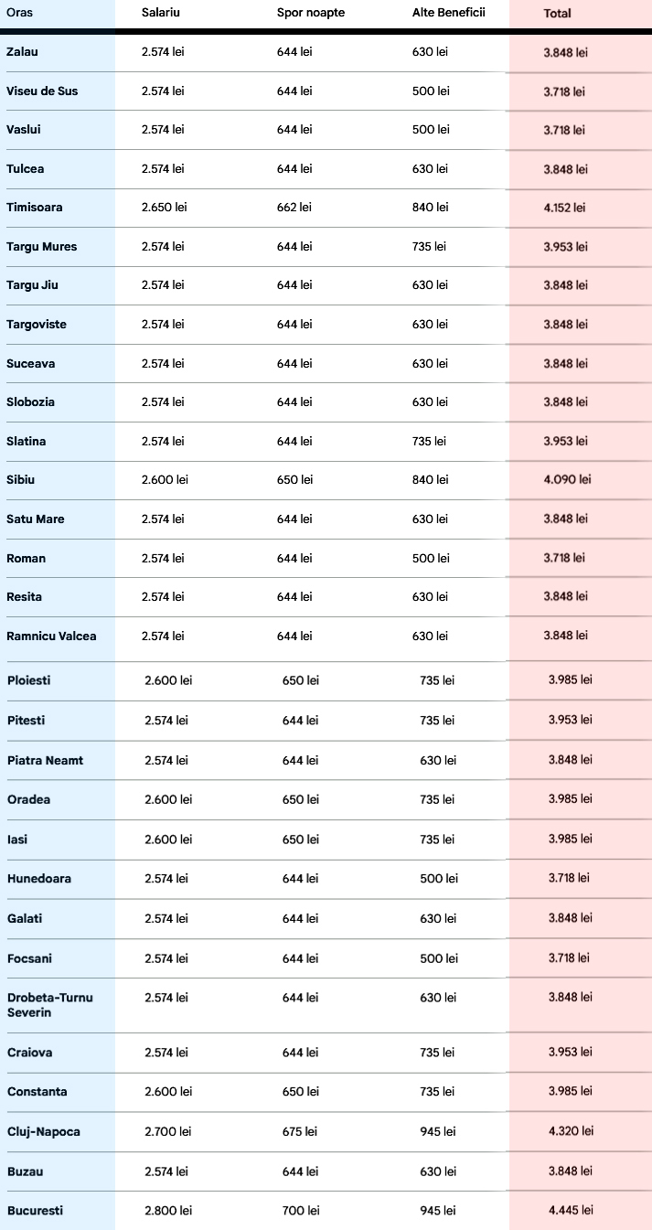
Task: Click the Alte Beneficii column header
Action: click(x=448, y=13)
